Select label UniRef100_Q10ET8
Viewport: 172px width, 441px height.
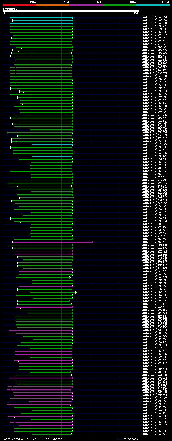click(x=154, y=348)
